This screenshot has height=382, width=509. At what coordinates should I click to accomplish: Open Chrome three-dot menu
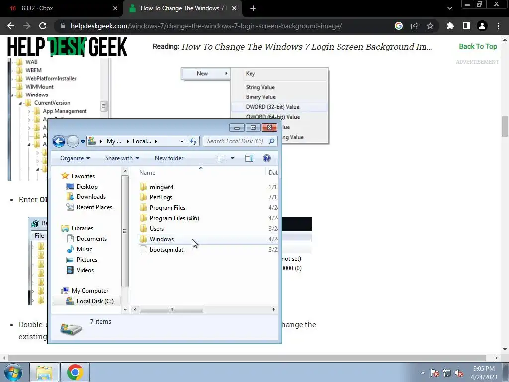point(498,26)
